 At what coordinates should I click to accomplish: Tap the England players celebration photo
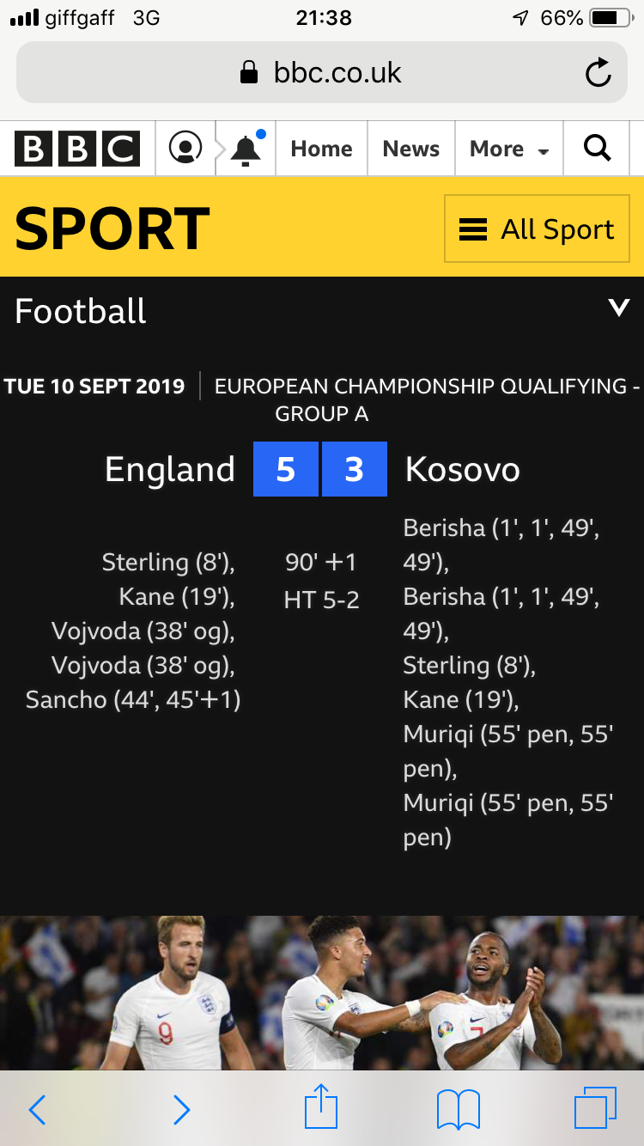coord(322,992)
